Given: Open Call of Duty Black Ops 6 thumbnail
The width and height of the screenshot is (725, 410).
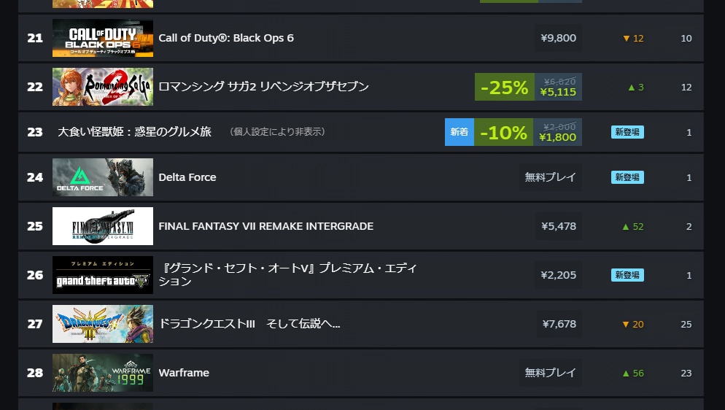Looking at the screenshot, I should 103,38.
